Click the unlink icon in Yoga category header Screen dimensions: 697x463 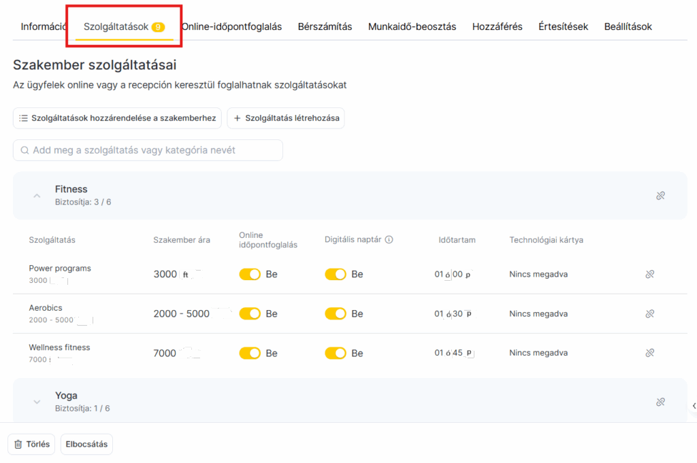point(660,402)
